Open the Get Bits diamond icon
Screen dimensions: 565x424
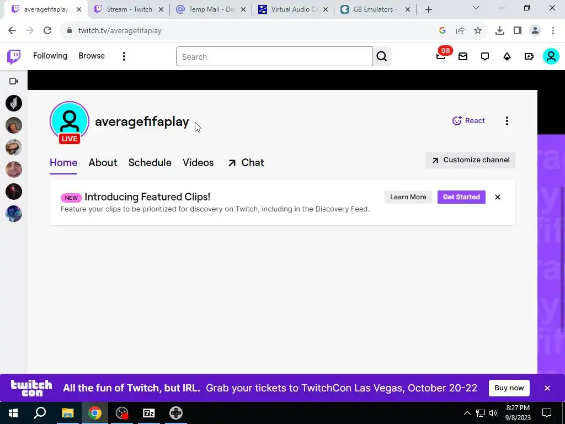pos(507,56)
